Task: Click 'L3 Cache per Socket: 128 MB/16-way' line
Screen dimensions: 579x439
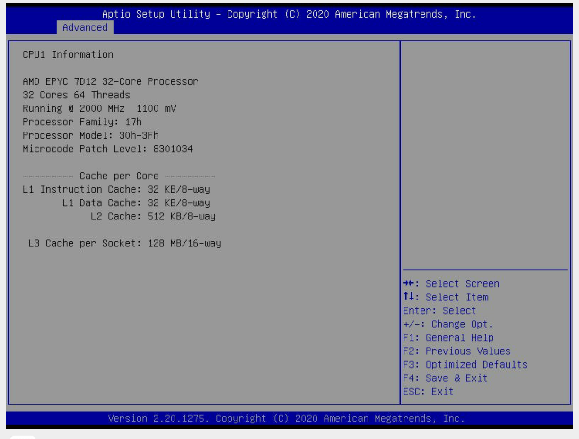Action: (125, 244)
